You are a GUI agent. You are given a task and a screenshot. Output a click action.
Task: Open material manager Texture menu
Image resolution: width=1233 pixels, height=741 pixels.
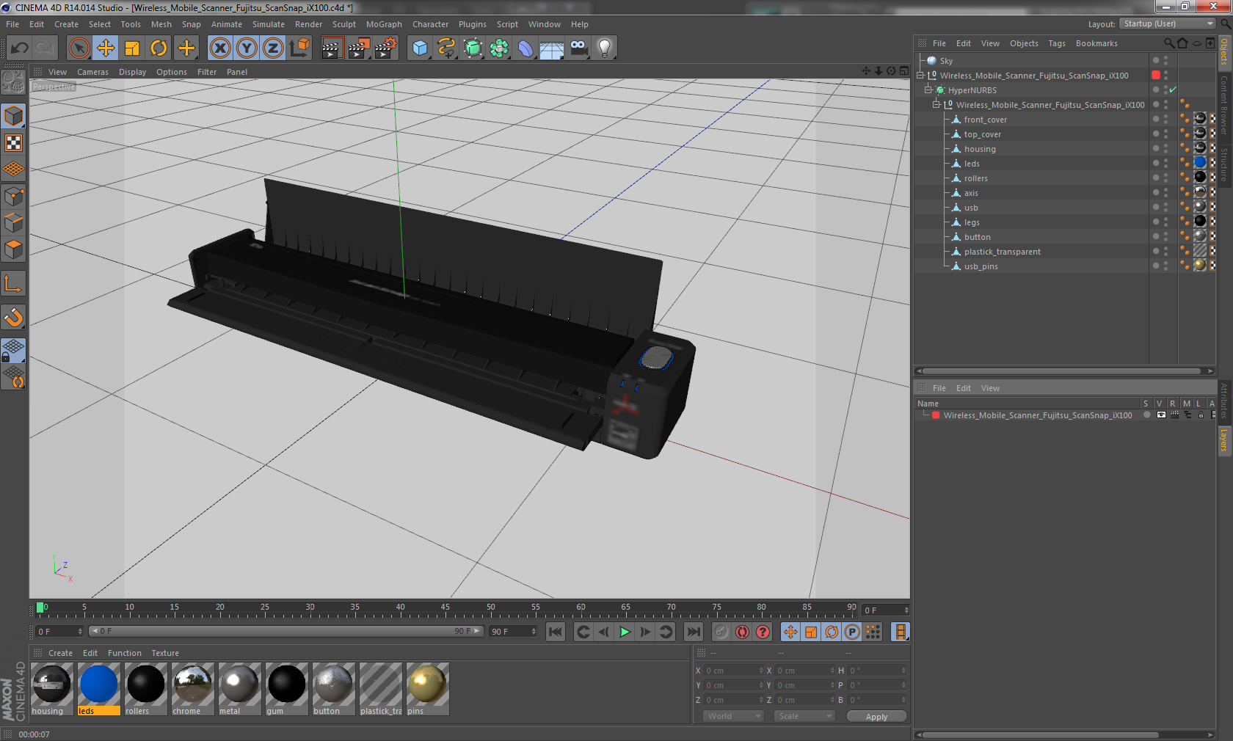click(x=165, y=653)
